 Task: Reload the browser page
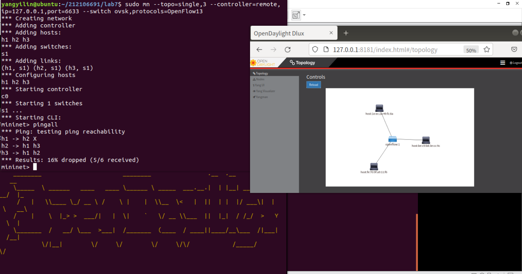point(287,50)
